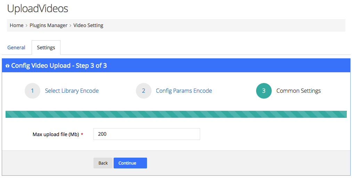Click the striped green progress bar
This screenshot has width=352, height=183.
point(176,114)
